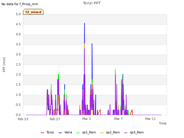Click the 5.0 y-axis tick label

(x=18, y=14)
